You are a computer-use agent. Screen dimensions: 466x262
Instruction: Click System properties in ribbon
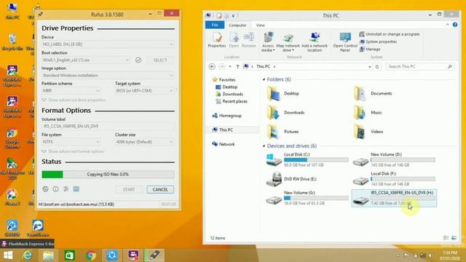click(378, 41)
